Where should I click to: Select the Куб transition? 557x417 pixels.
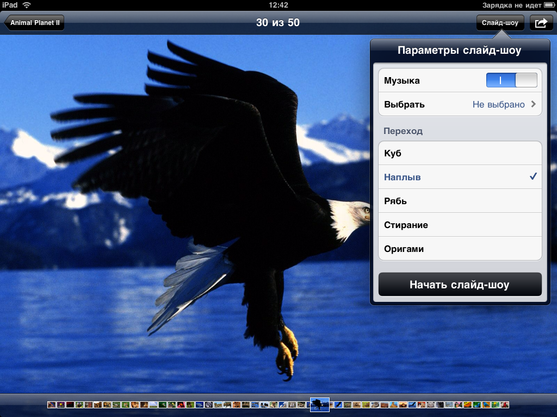(x=460, y=153)
